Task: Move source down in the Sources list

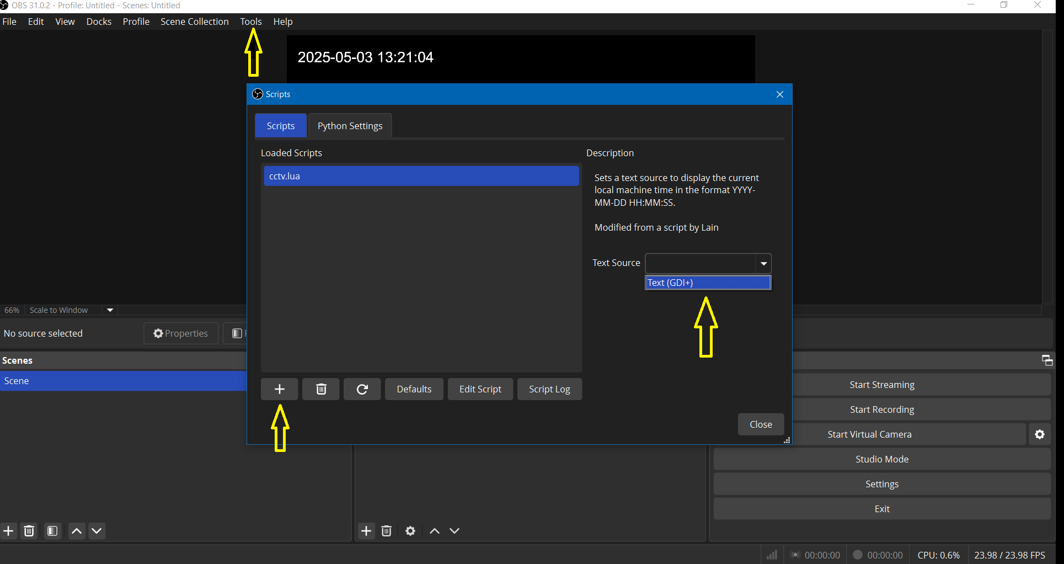Action: coord(455,531)
